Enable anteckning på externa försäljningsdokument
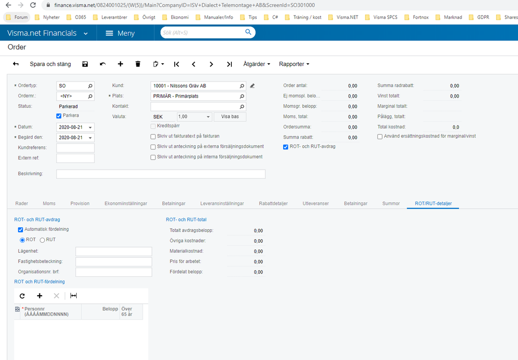Viewport: 518px width, 360px height. (153, 147)
